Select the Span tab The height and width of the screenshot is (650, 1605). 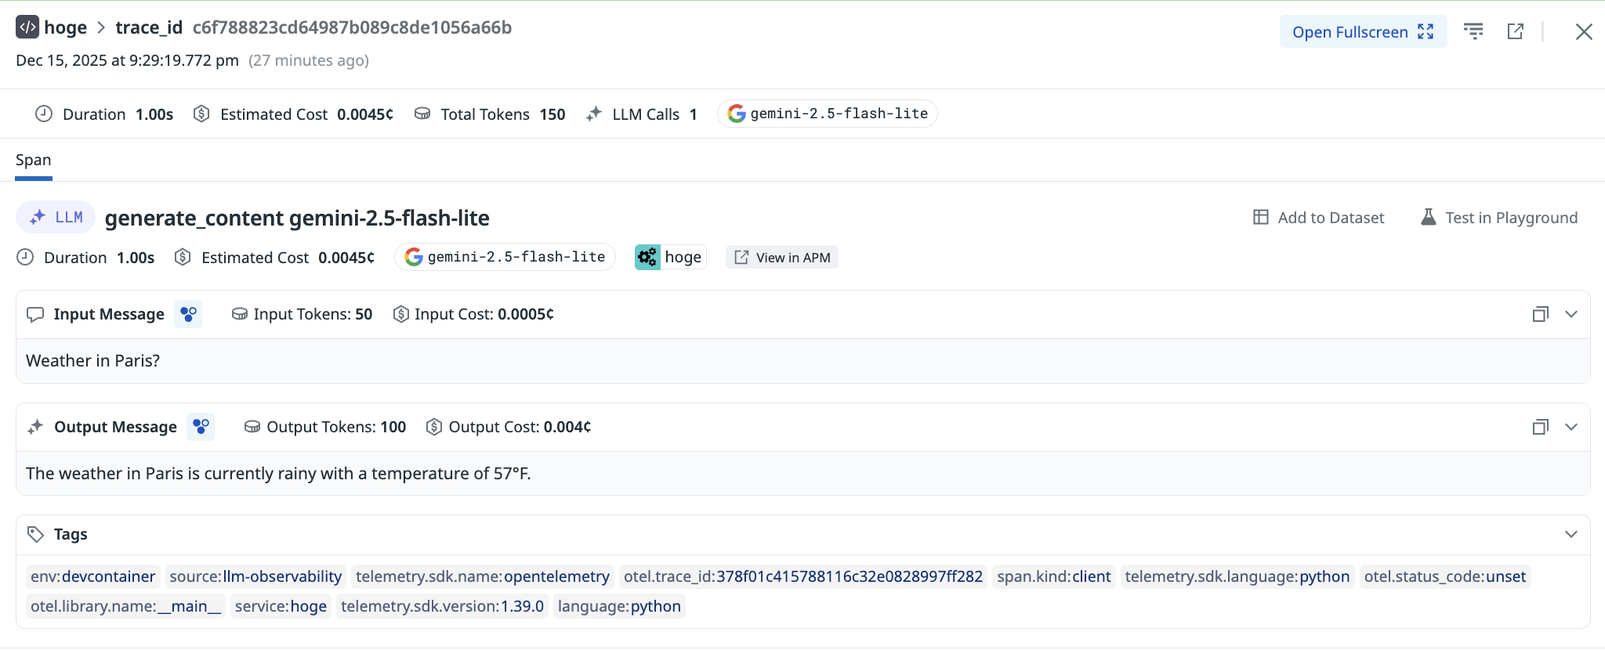coord(34,161)
